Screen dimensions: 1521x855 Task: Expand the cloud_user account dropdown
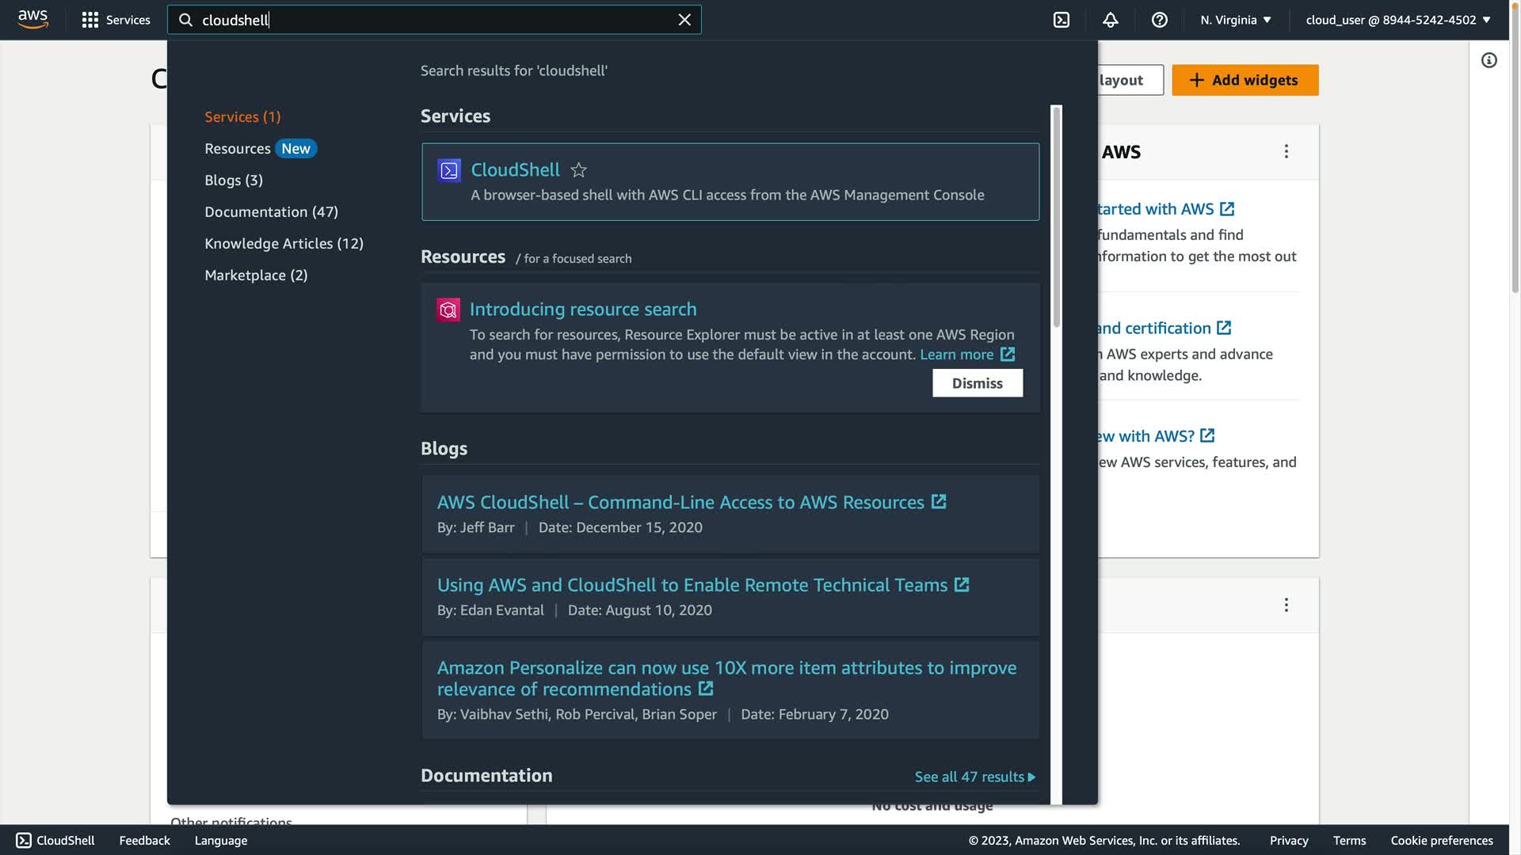[x=1397, y=20]
